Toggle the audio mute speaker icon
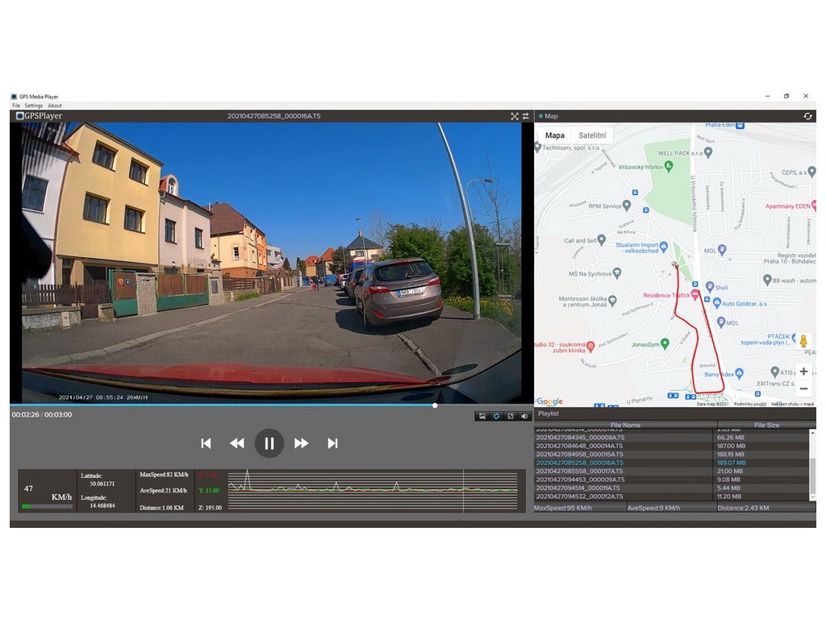Viewport: 826px width, 619px height. [524, 416]
